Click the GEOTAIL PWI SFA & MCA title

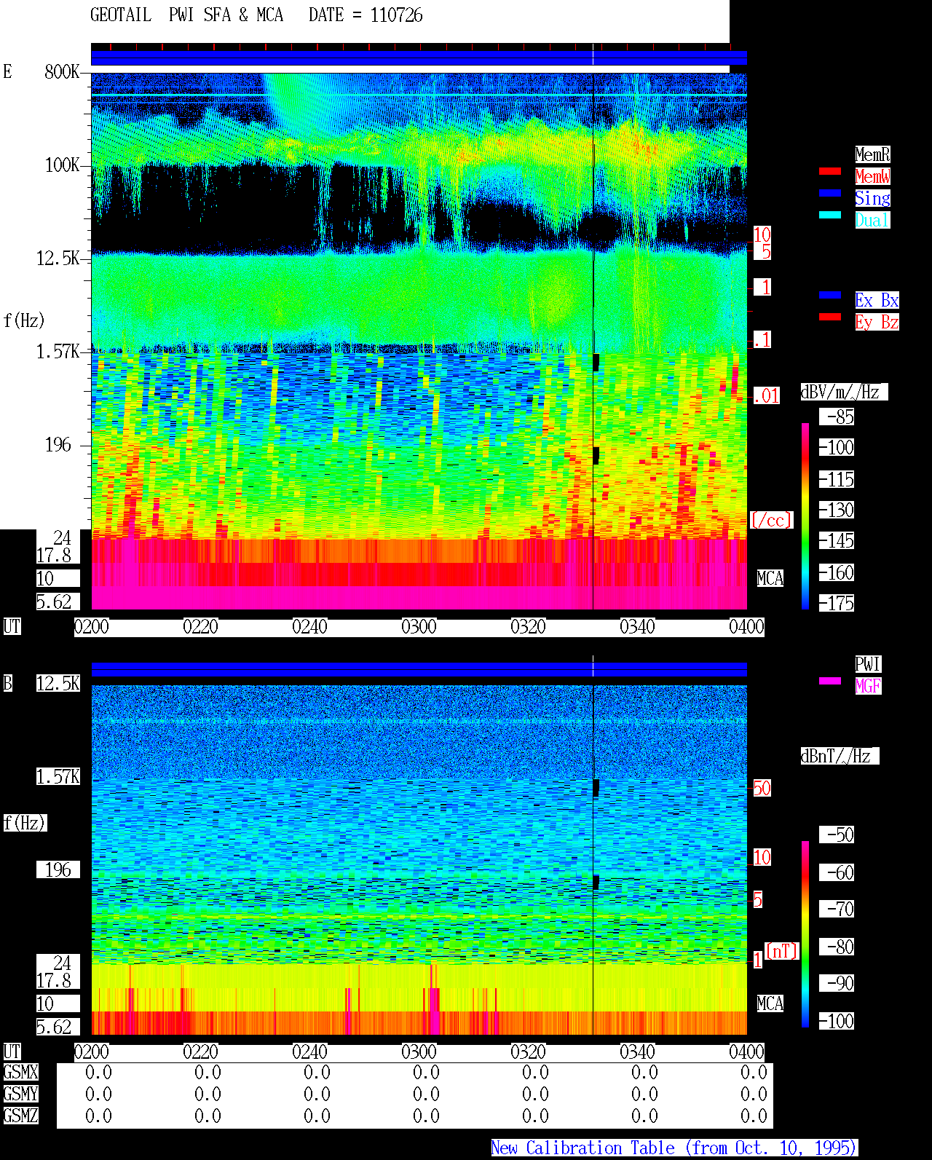coord(186,15)
